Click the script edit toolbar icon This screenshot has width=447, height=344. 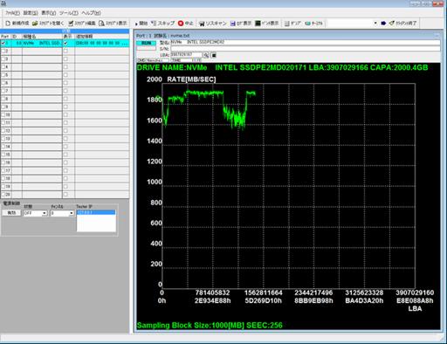pos(71,23)
